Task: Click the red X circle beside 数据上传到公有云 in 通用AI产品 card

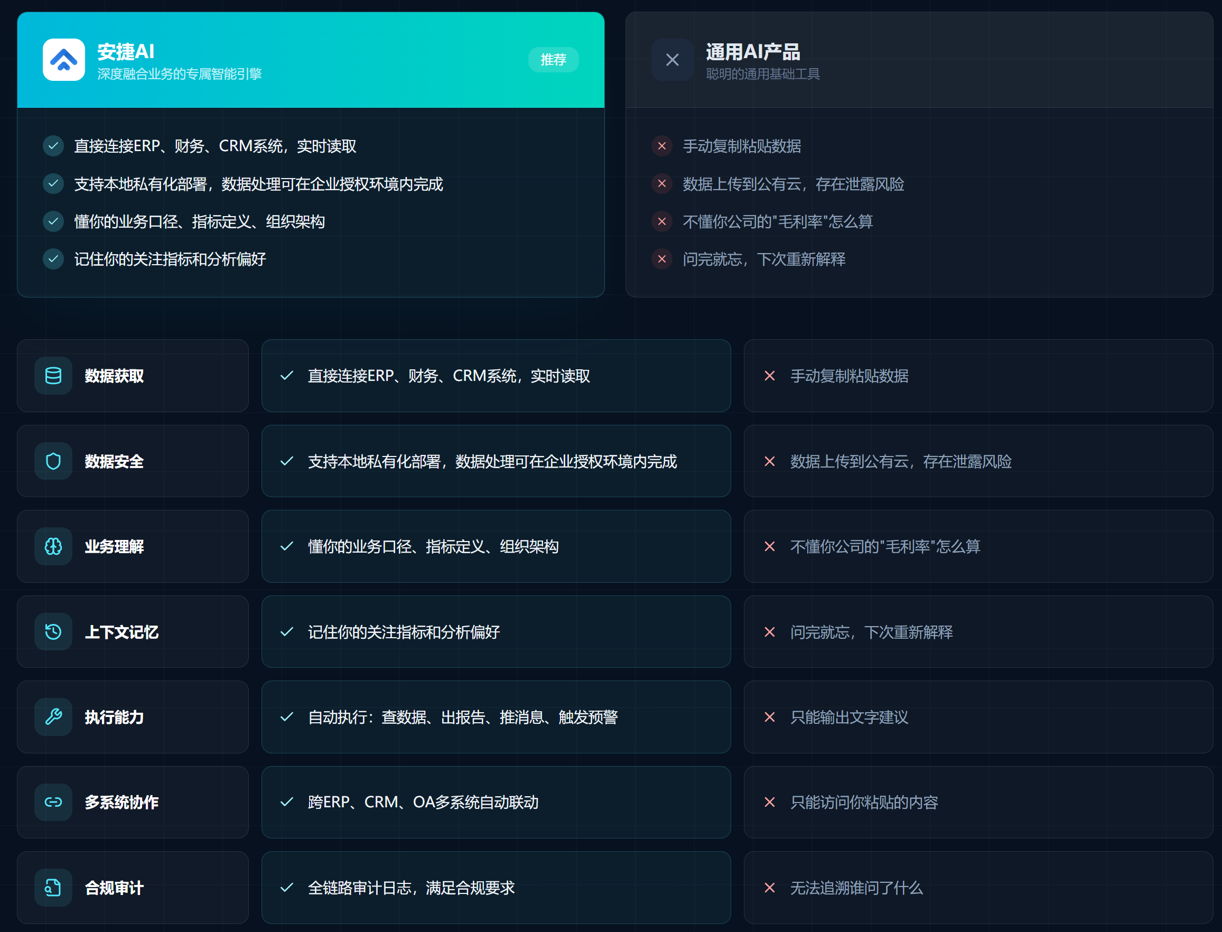Action: click(x=662, y=184)
